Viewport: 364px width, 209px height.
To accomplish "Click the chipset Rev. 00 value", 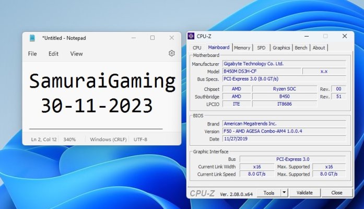I will 338,89.
